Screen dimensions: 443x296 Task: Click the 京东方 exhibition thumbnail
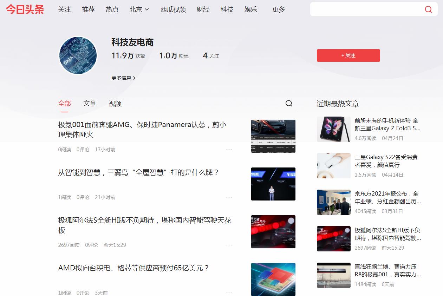[x=334, y=202]
